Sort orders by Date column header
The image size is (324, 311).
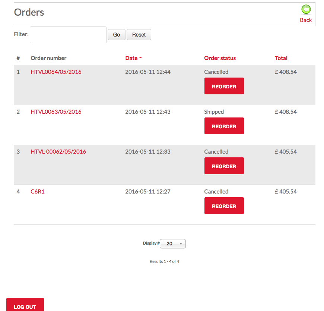(131, 58)
